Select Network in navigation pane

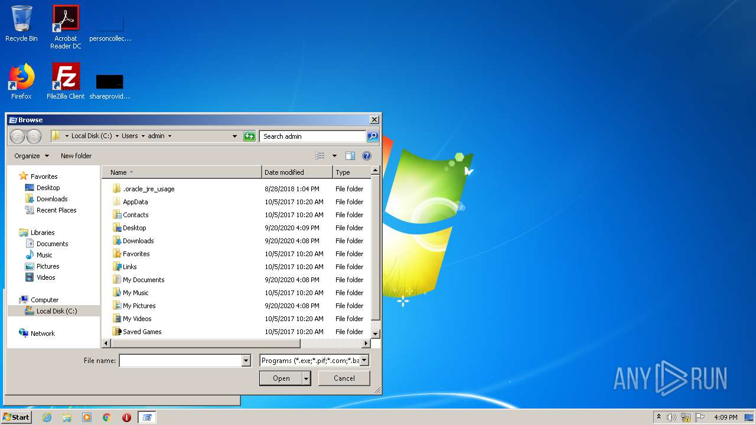(43, 334)
